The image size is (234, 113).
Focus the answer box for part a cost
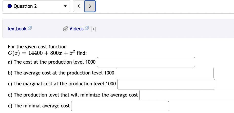pos(146,62)
